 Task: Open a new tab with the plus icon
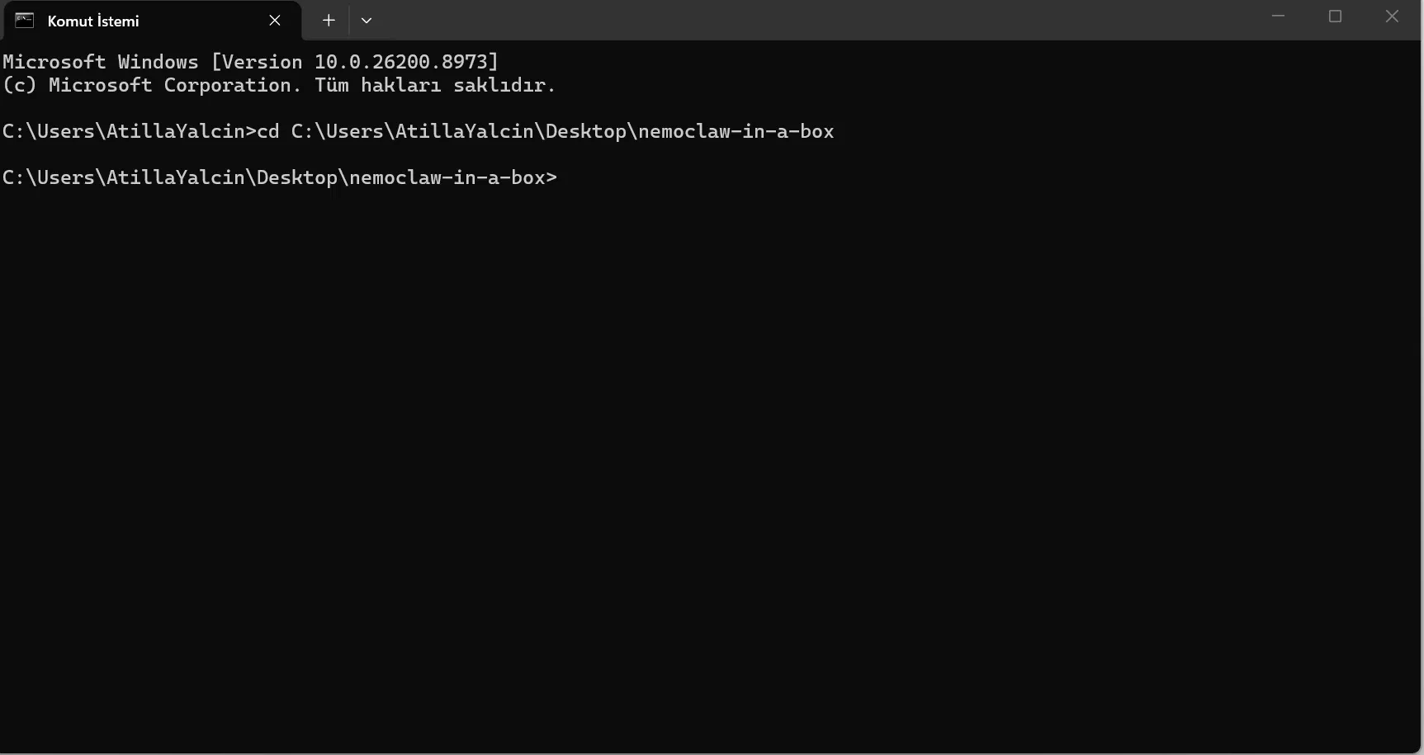(329, 21)
